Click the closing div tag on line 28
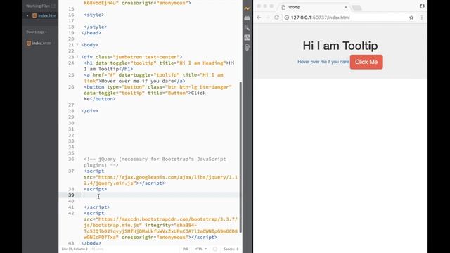This screenshot has width=450, height=253. coord(89,111)
